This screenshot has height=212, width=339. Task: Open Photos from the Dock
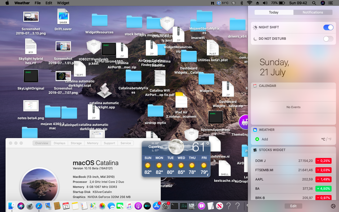tap(102, 206)
